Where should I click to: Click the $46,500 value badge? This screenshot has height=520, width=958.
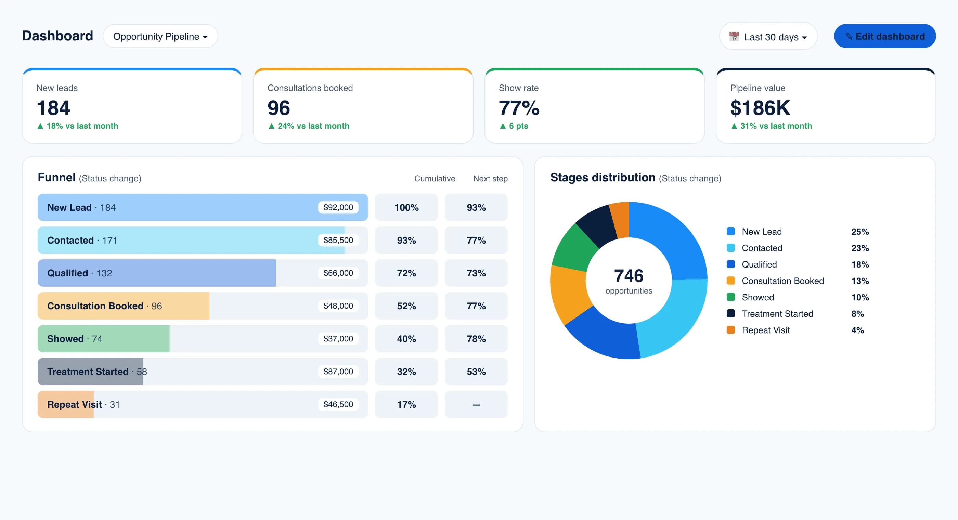coord(338,404)
